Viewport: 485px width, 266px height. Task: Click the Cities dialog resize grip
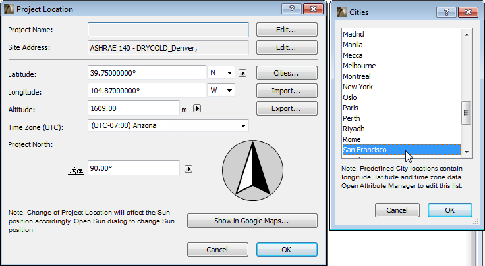476,221
